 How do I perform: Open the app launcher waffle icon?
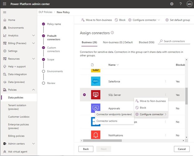[5, 4]
